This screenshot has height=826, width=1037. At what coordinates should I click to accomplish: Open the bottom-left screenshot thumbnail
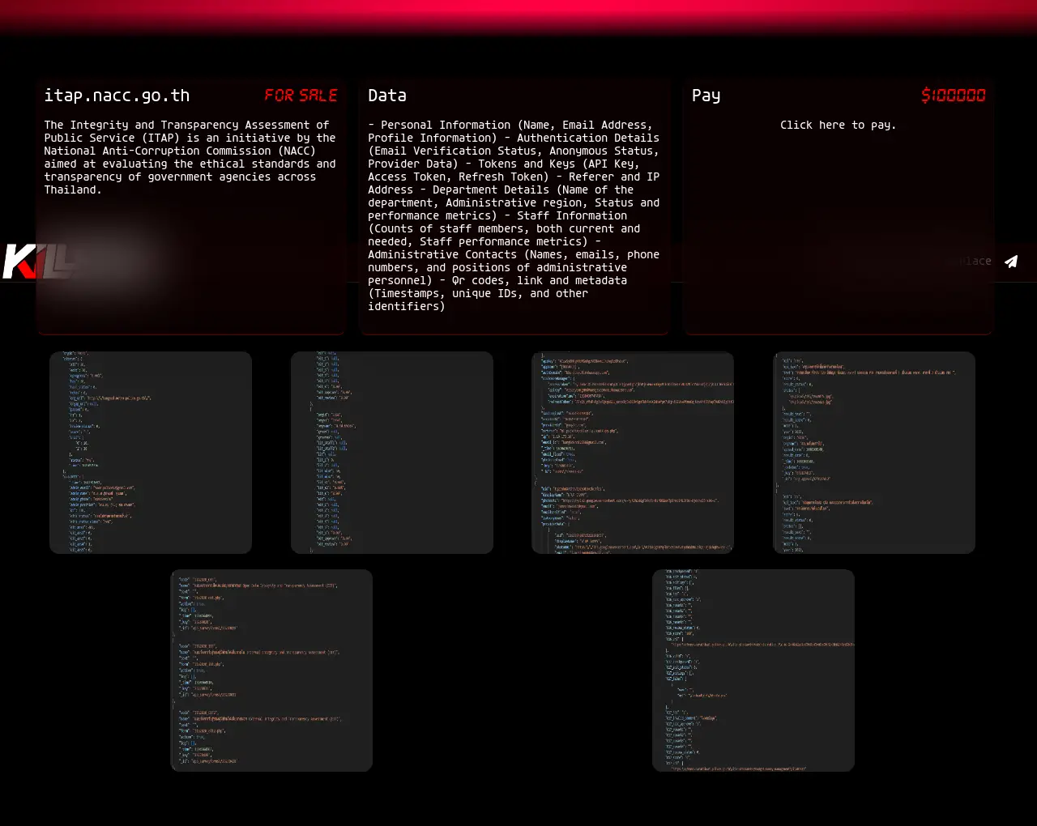coord(271,671)
